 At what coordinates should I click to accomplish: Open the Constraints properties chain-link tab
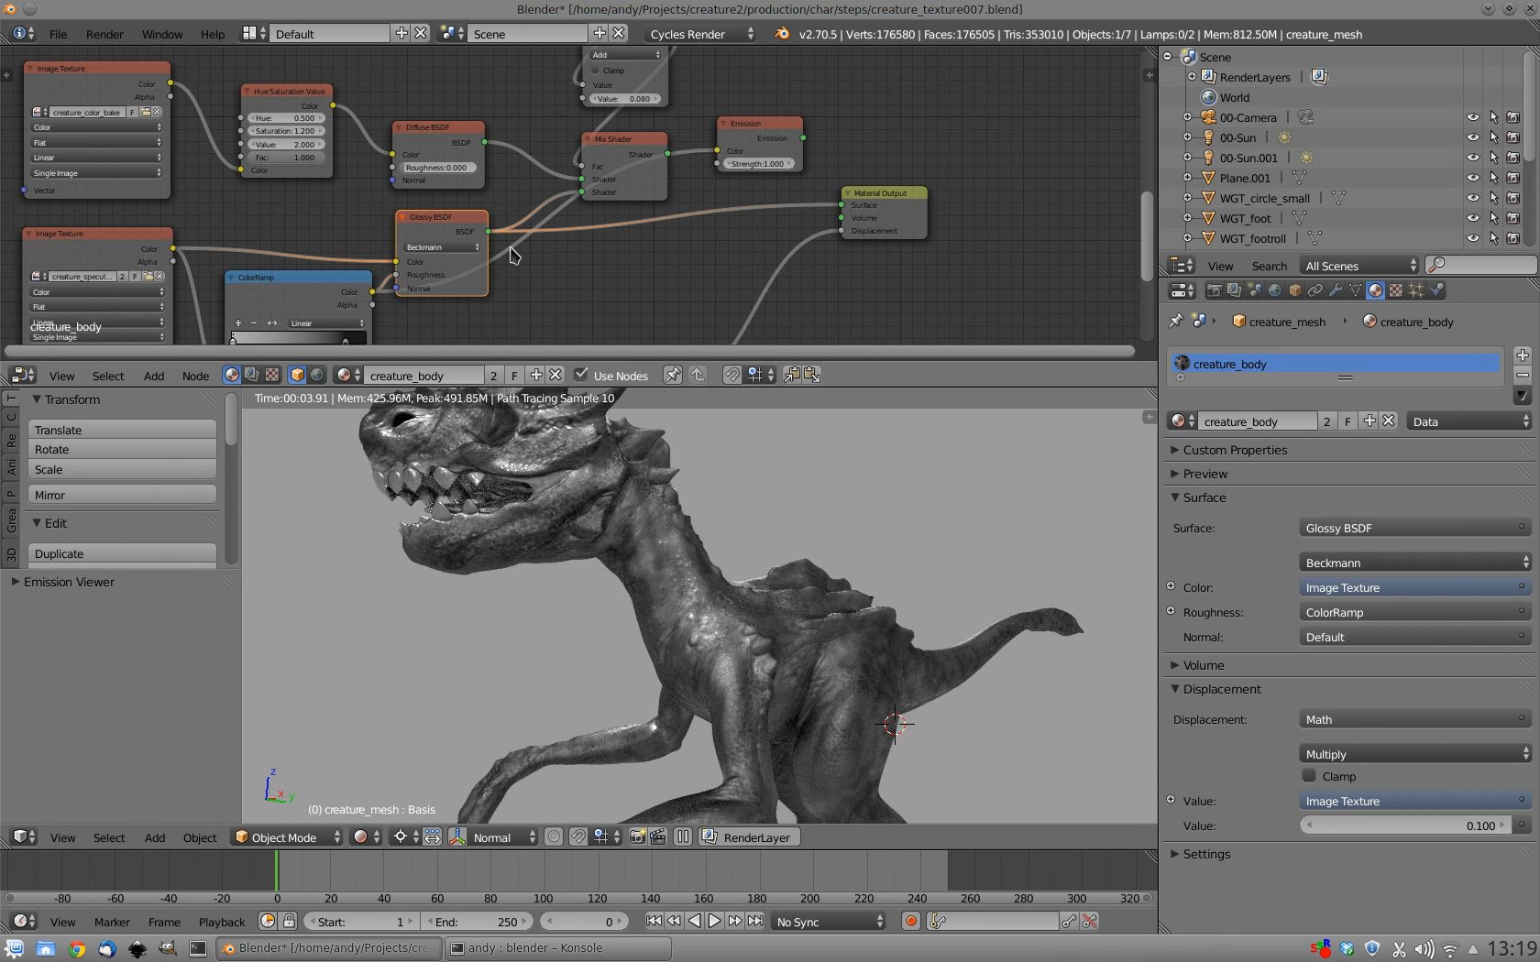tap(1314, 290)
